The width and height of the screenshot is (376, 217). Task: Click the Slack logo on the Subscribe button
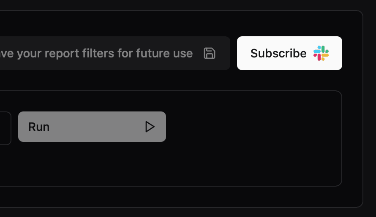[321, 53]
